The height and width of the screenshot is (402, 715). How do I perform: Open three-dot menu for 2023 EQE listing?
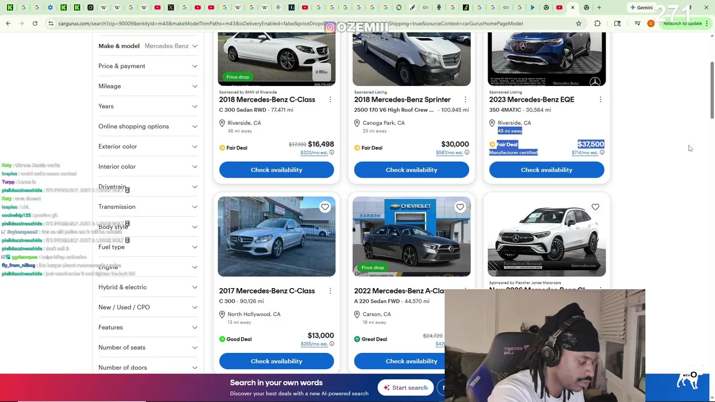tap(600, 99)
